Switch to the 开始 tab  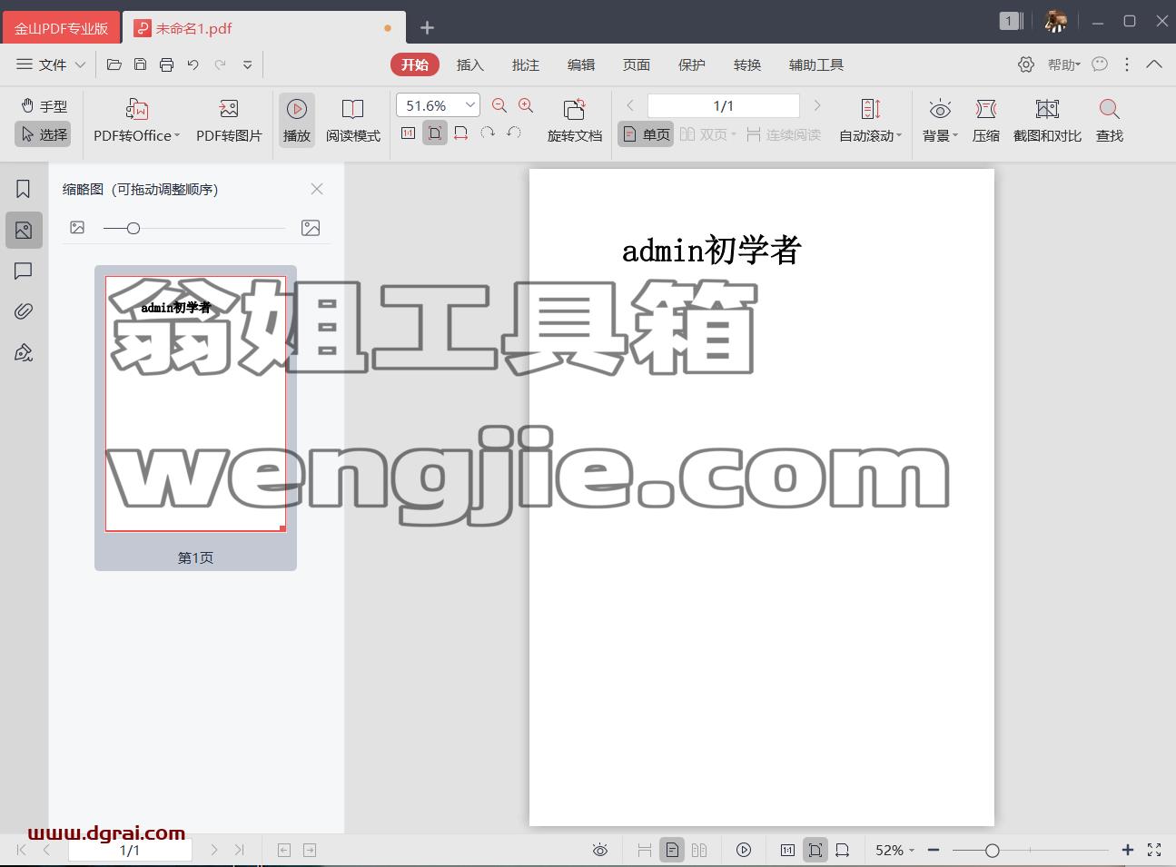(x=415, y=64)
